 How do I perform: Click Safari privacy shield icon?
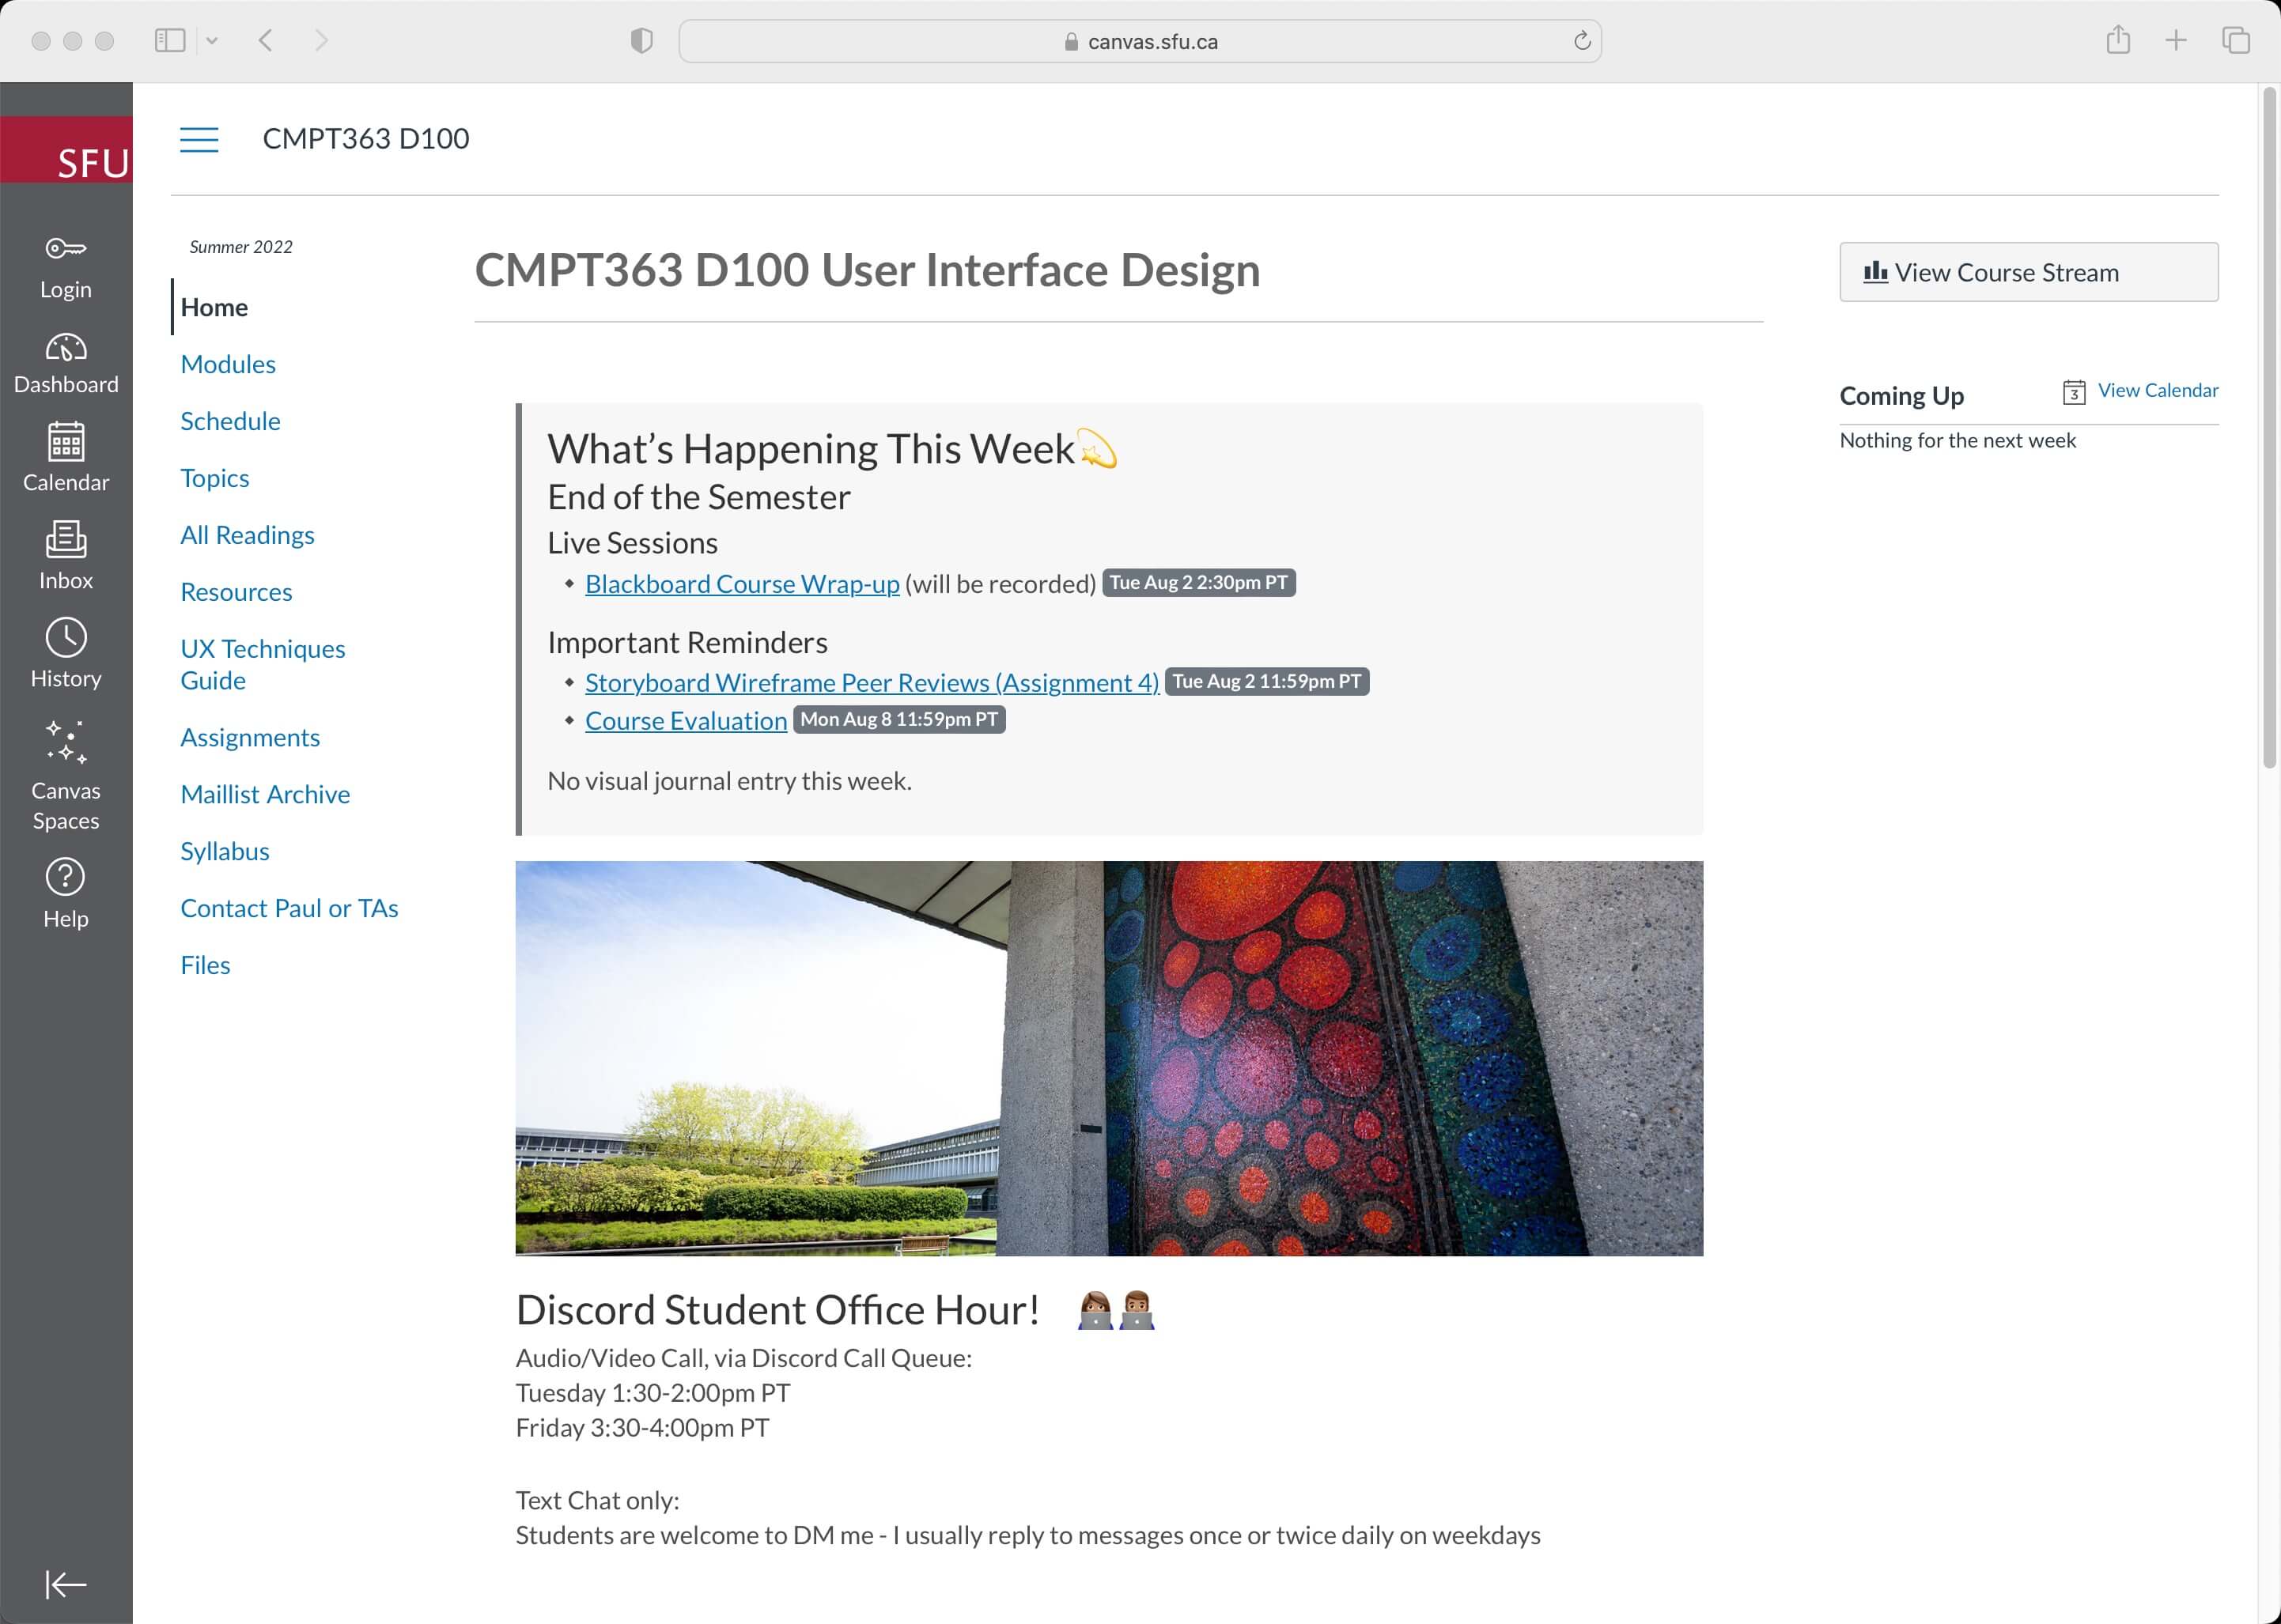[x=641, y=41]
